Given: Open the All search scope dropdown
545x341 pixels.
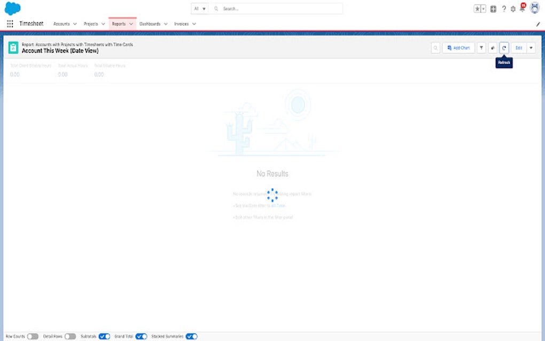Looking at the screenshot, I should [x=199, y=9].
